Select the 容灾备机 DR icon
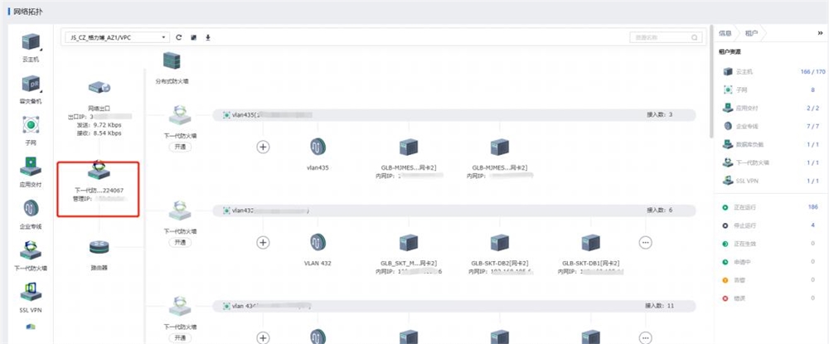The height and width of the screenshot is (344, 829). pos(31,84)
